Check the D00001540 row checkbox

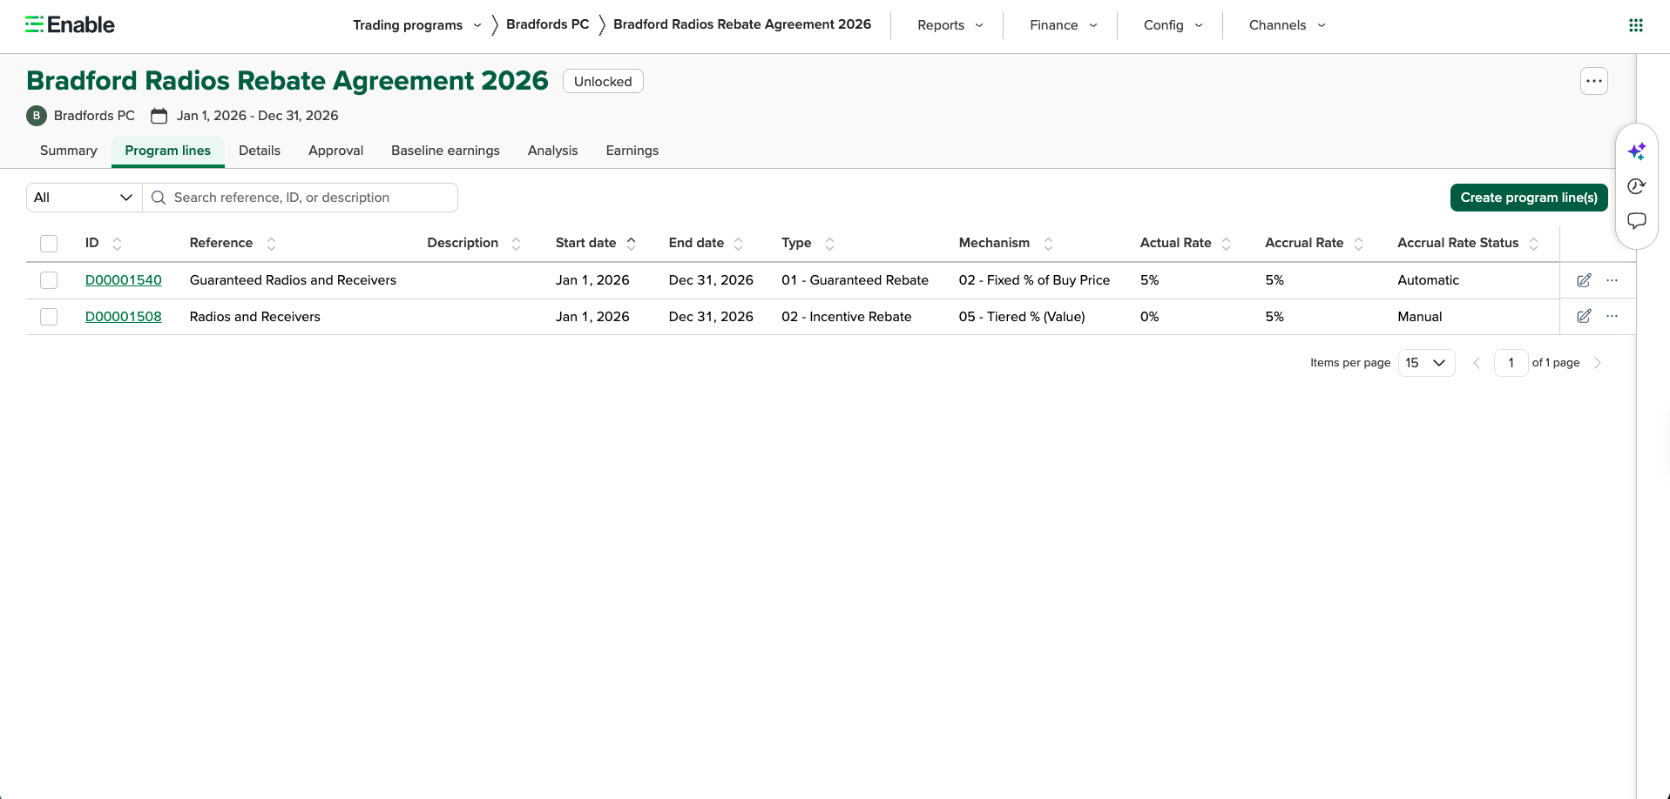click(49, 280)
